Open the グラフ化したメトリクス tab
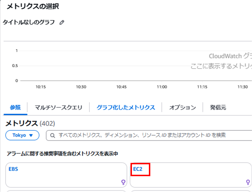This screenshot has height=192, width=252. tap(126, 107)
